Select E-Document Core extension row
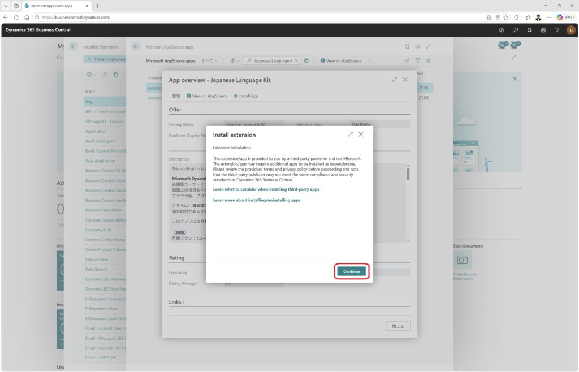Viewport: 579px width, 372px height. [x=105, y=309]
